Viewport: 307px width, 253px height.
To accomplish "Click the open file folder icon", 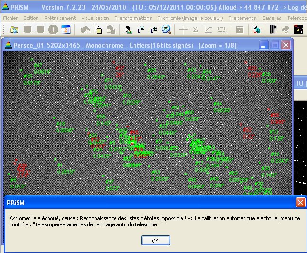I will point(14,29).
